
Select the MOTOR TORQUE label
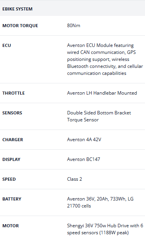pos(20,26)
